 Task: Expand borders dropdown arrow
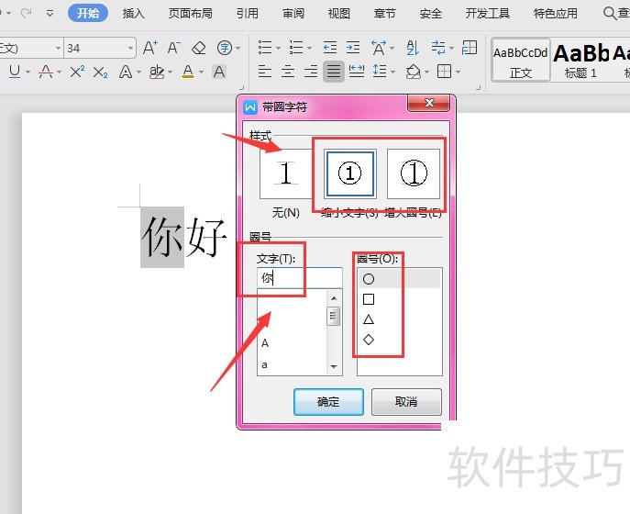click(x=458, y=73)
